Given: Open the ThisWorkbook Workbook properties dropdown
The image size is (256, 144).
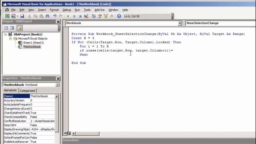Looking at the screenshot, I should tap(57, 85).
